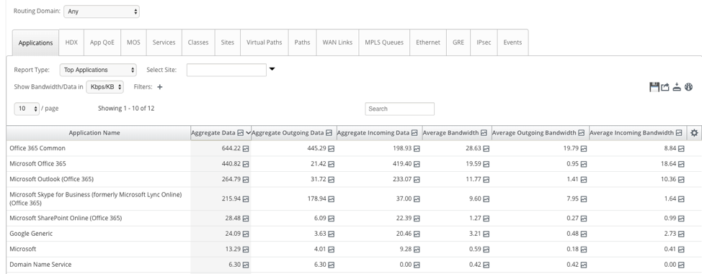
Task: Switch to the IPsec tab
Action: (x=484, y=42)
